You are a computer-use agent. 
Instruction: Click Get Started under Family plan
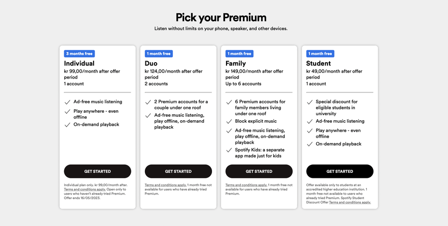pos(259,171)
